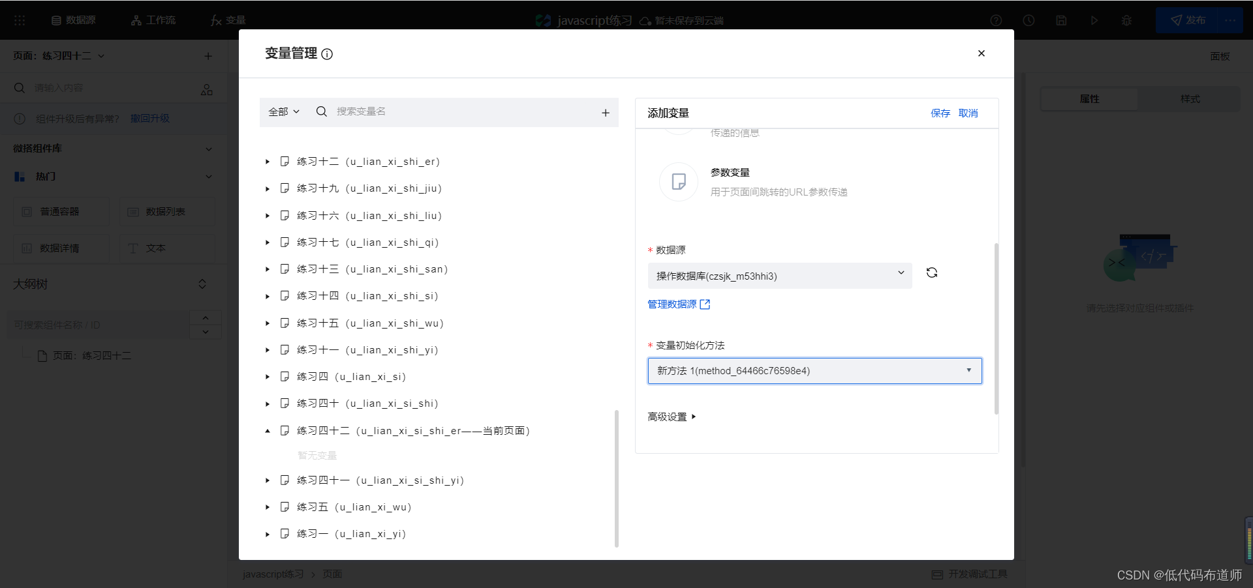Expand 练习四十一 tree node arrow
Viewport: 1253px width, 588px height.
point(268,480)
